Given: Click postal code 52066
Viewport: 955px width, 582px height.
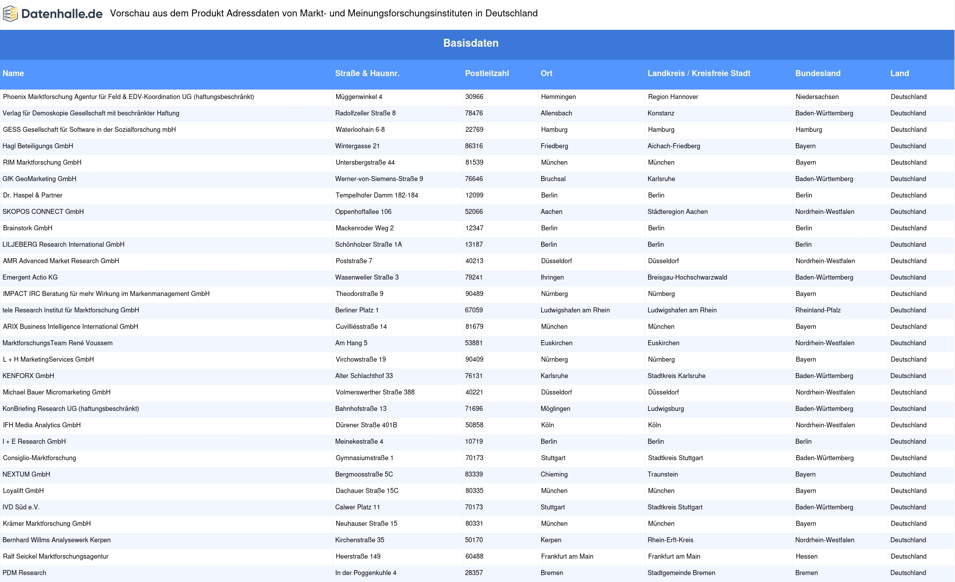Looking at the screenshot, I should pos(474,212).
